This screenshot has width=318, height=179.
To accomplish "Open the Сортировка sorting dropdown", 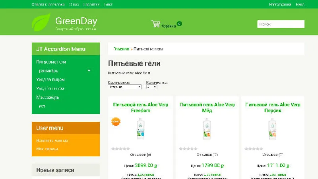I will pos(125,87).
